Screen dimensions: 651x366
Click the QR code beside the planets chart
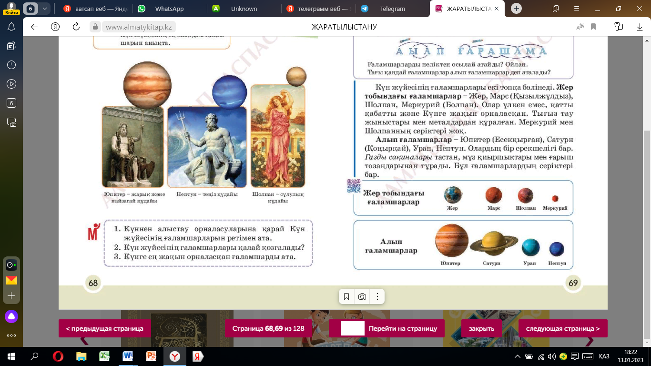pos(353,185)
